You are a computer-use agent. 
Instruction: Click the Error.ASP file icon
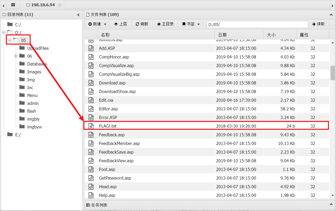[91, 117]
